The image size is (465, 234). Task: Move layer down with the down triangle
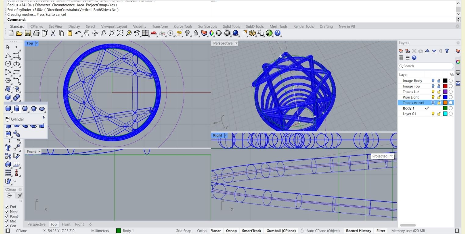pos(434,51)
